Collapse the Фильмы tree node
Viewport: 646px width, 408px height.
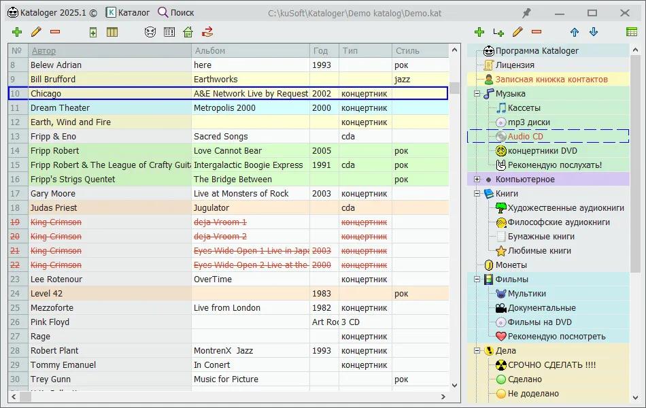coord(477,279)
